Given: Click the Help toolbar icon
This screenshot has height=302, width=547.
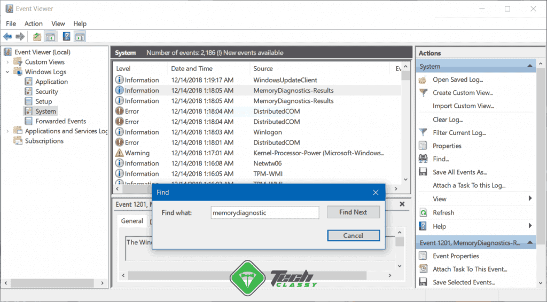Looking at the screenshot, I should click(66, 36).
